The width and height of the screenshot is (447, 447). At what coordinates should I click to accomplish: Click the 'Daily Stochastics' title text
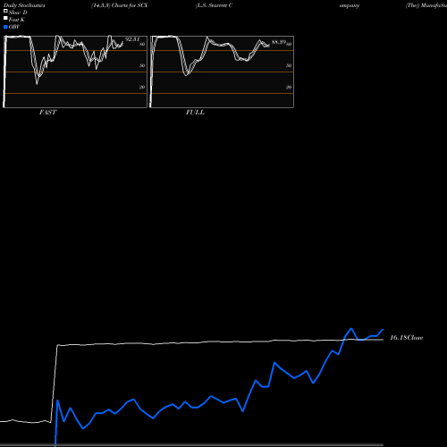[24, 5]
